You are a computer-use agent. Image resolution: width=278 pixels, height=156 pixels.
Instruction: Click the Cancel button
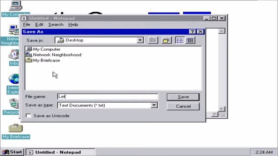(x=183, y=106)
